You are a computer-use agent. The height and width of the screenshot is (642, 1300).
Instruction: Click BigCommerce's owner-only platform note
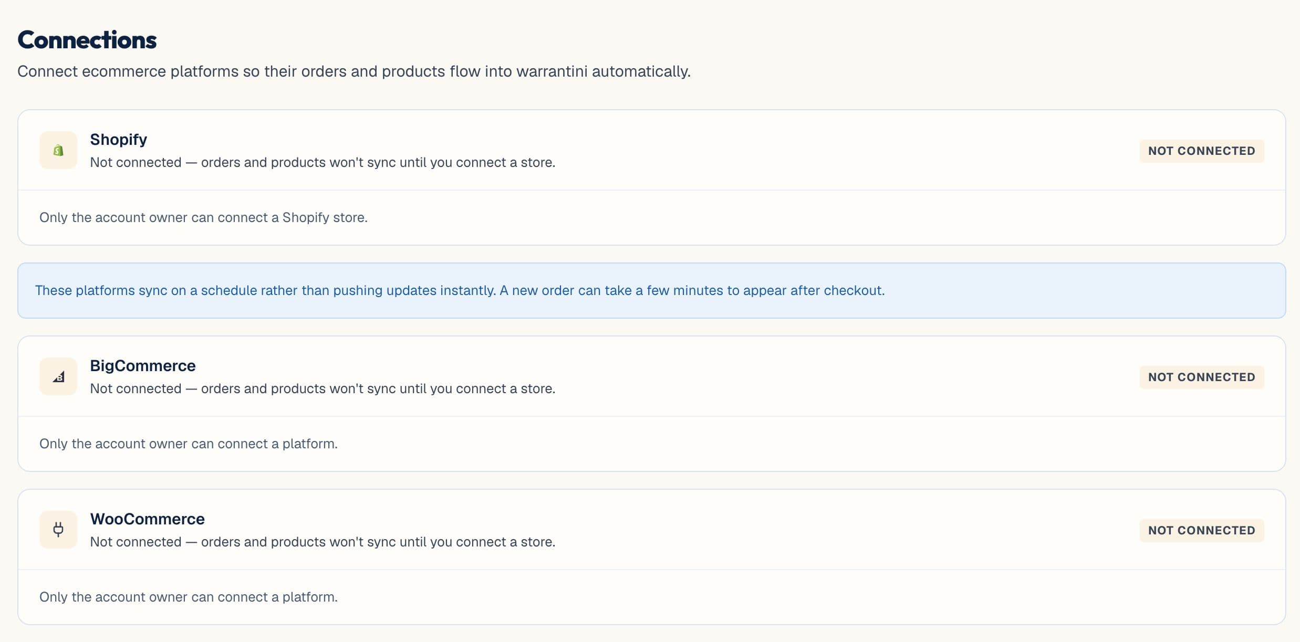[x=188, y=444]
